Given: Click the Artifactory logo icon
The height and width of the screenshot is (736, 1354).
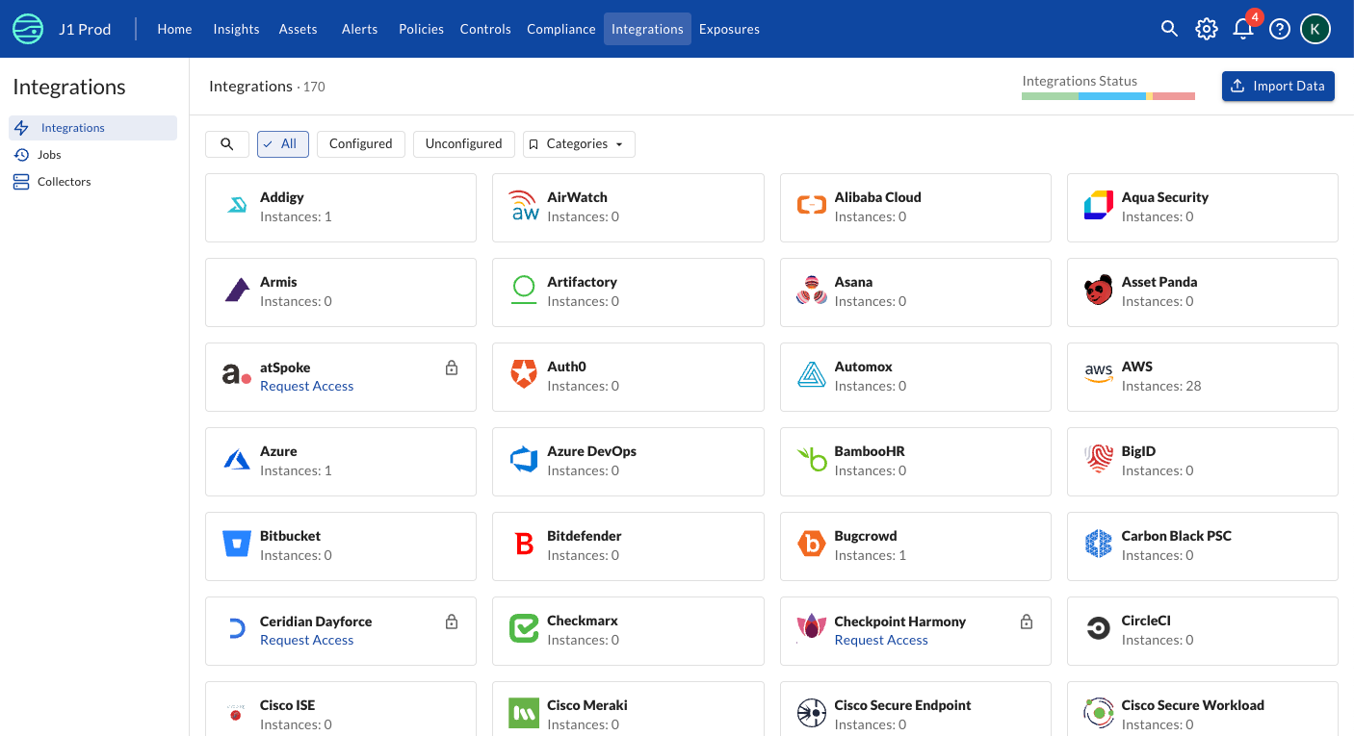Looking at the screenshot, I should click(524, 291).
